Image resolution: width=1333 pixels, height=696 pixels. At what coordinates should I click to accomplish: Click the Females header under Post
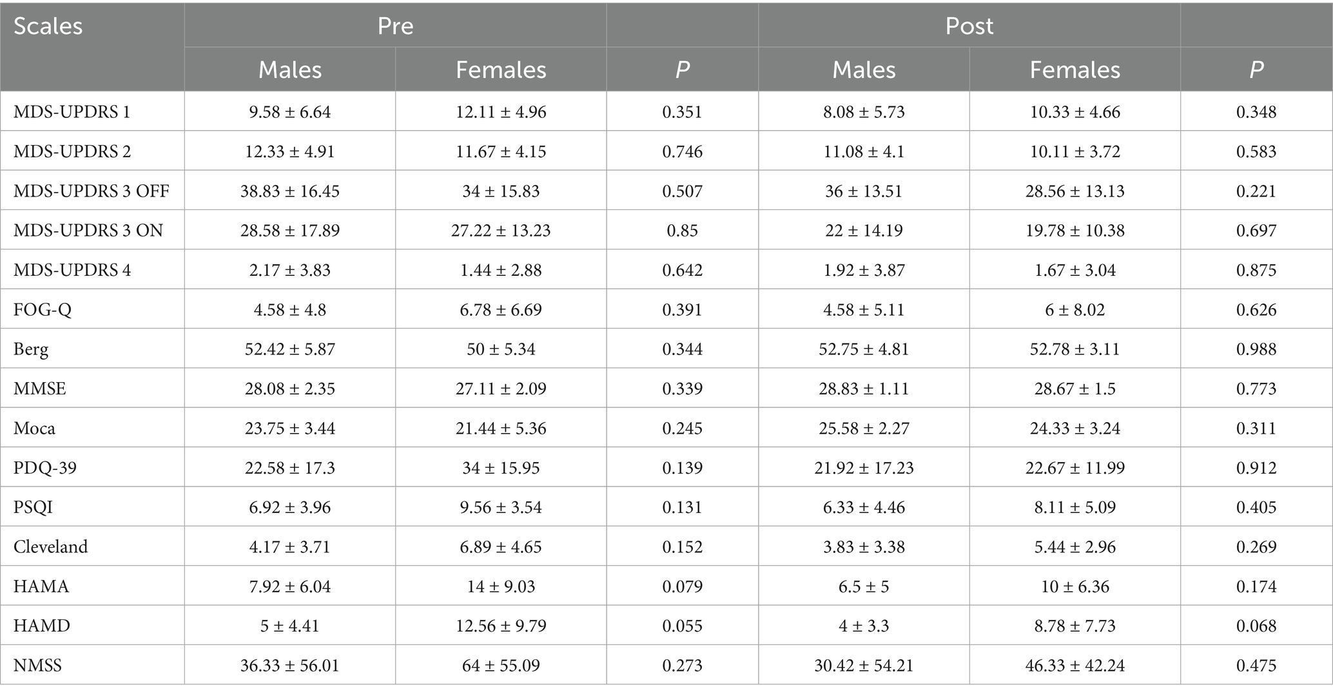click(x=1075, y=70)
